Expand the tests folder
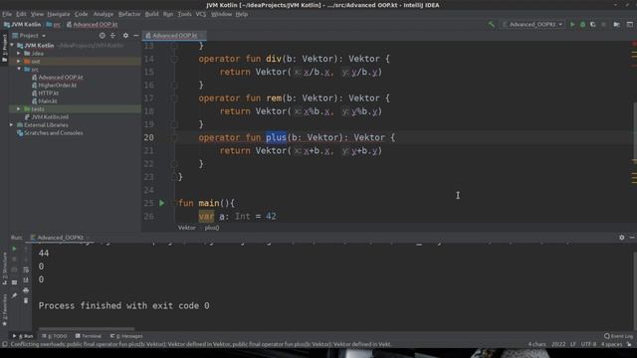The height and width of the screenshot is (358, 637). 19,108
